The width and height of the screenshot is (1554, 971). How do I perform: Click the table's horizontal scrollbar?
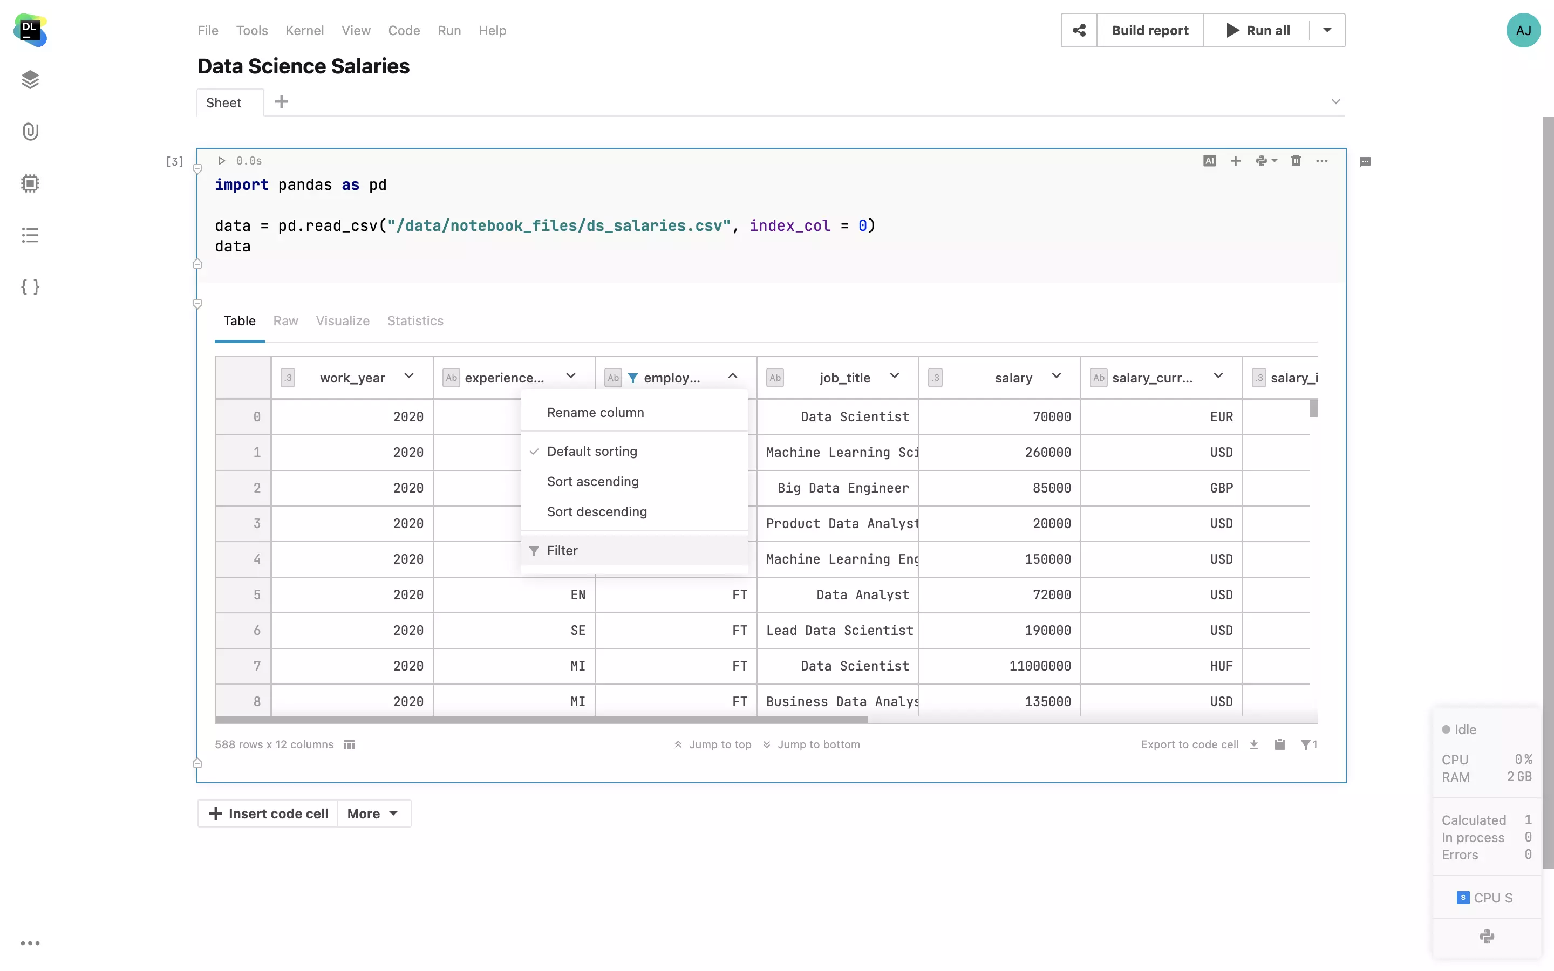(x=541, y=720)
